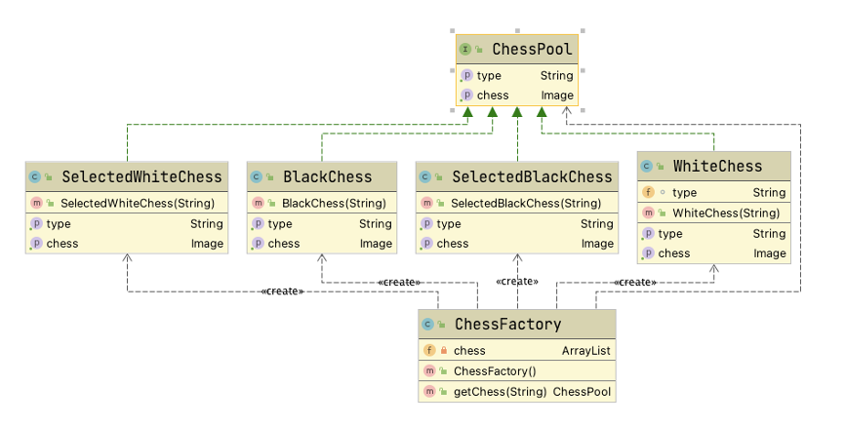Viewport: 845px width, 426px height.
Task: Click the field icon of ChessFactory chess
Action: point(429,351)
